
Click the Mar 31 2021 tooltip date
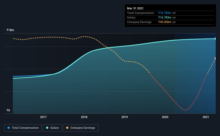[135, 8]
